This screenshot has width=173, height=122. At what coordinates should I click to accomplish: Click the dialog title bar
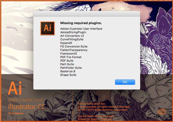tap(87, 14)
